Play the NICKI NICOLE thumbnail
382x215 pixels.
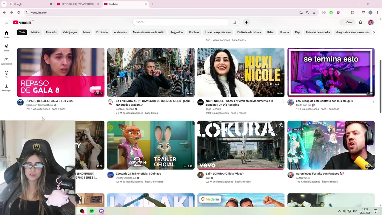coord(241,72)
